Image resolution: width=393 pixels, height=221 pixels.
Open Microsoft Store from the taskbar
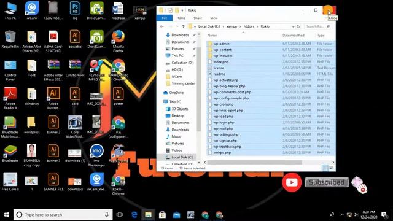tap(162, 215)
